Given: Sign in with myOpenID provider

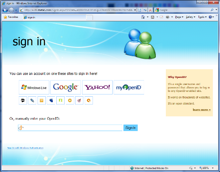Looking at the screenshot, I should coord(129,88).
